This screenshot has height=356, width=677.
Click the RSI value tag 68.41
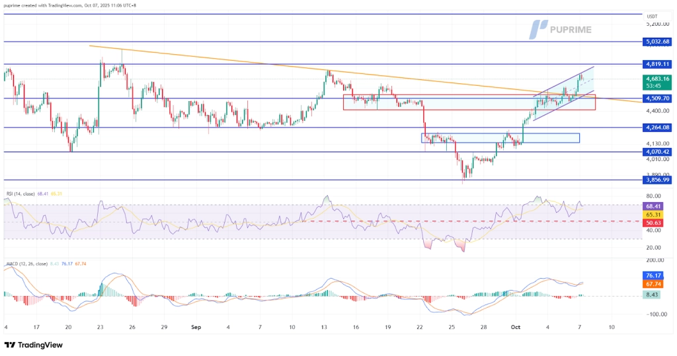(x=653, y=206)
